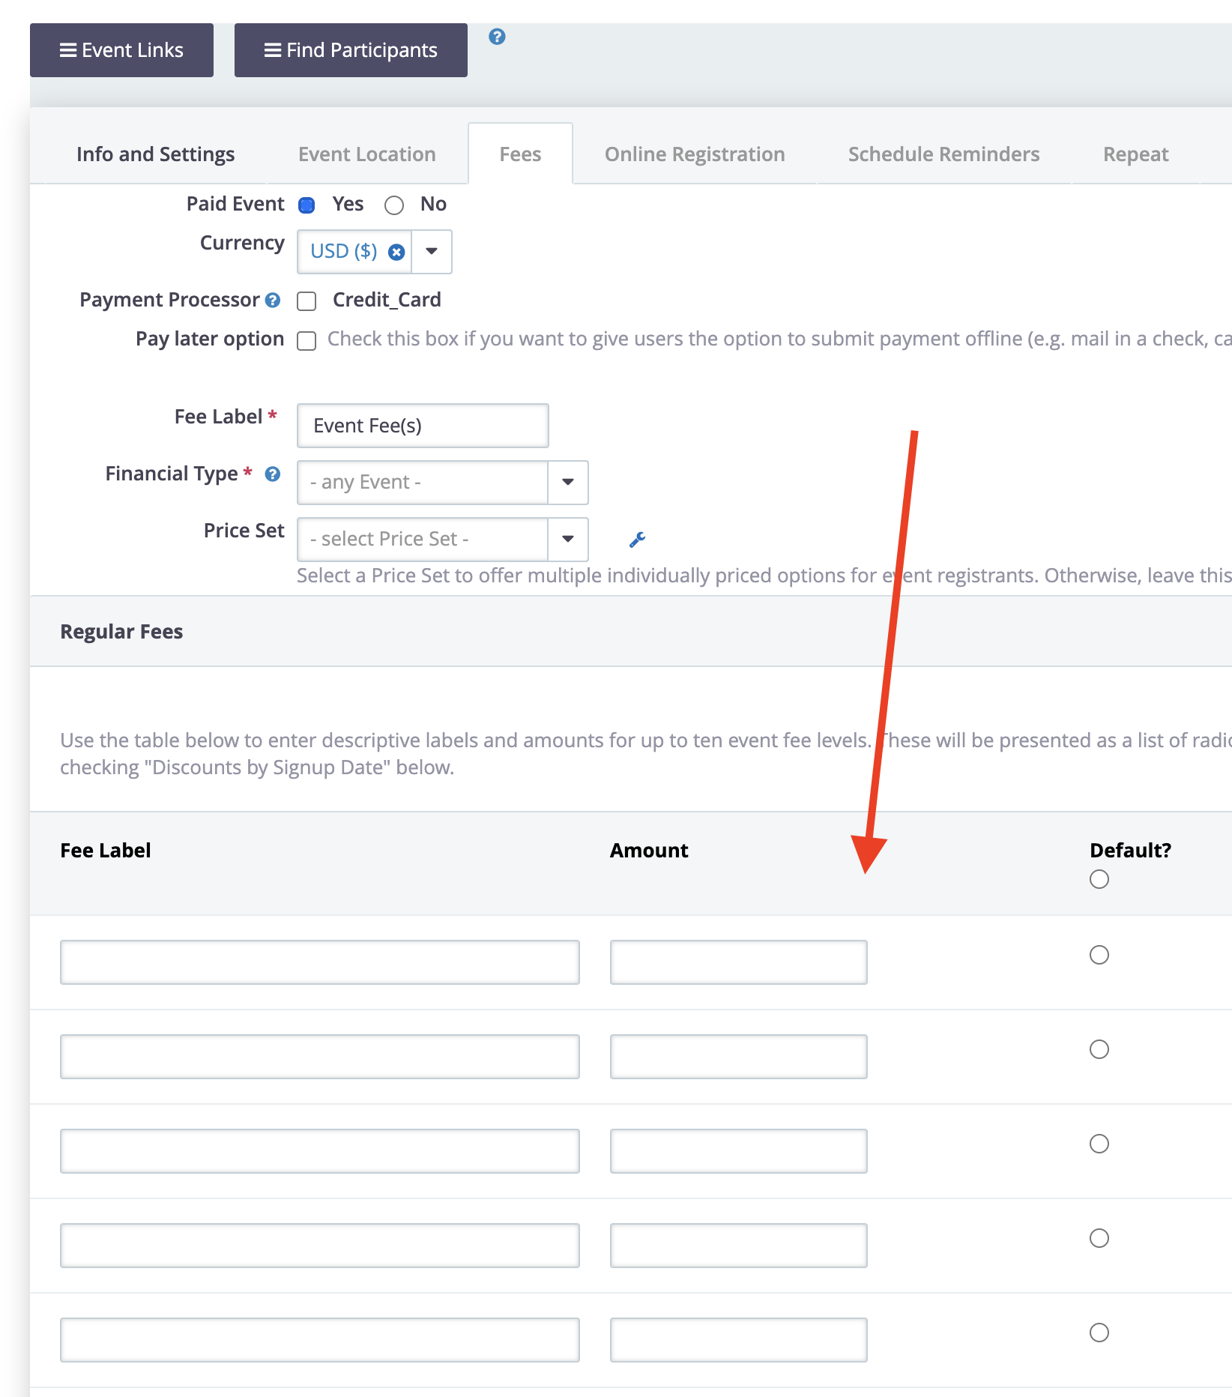Click the Fee Label text field containing Event Fee(s)
Screen dimensions: 1232x1397
pos(423,426)
